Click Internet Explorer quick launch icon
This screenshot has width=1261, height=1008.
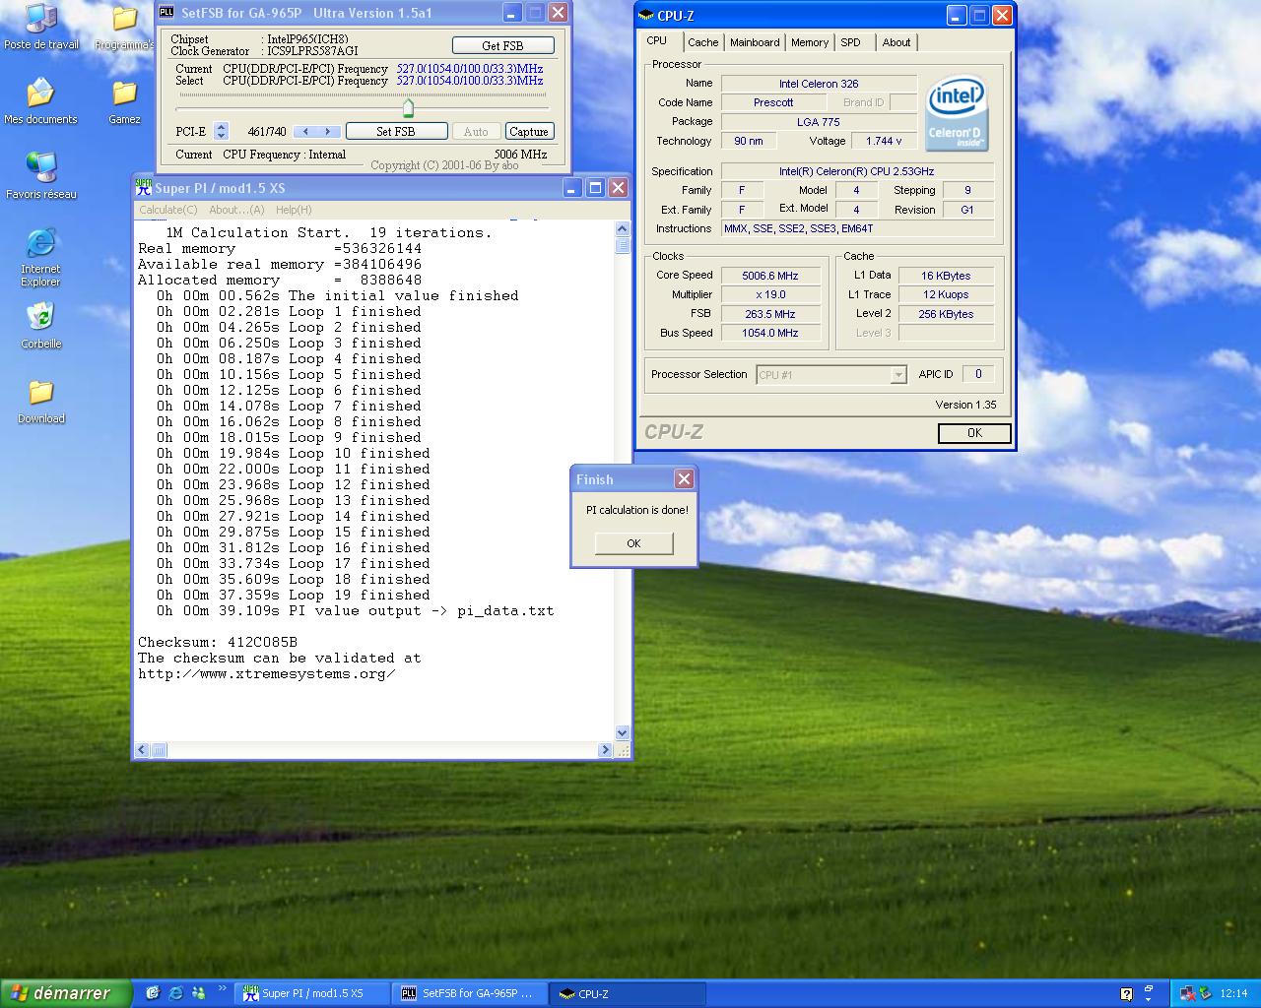175,993
